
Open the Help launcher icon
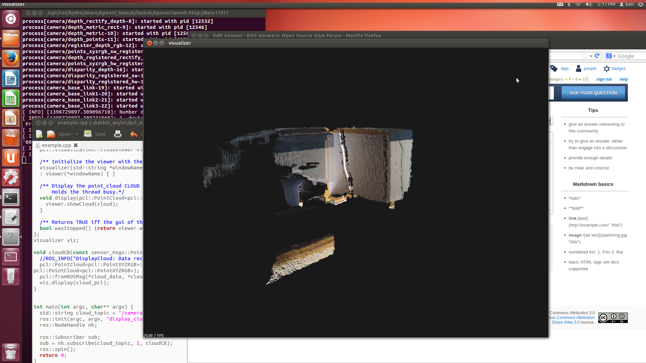point(11,237)
